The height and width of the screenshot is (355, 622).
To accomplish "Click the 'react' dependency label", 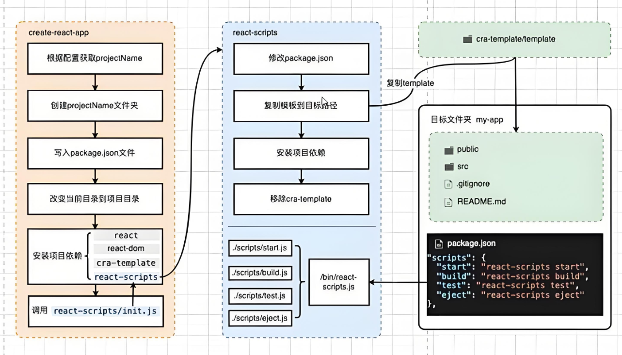I will pos(126,235).
